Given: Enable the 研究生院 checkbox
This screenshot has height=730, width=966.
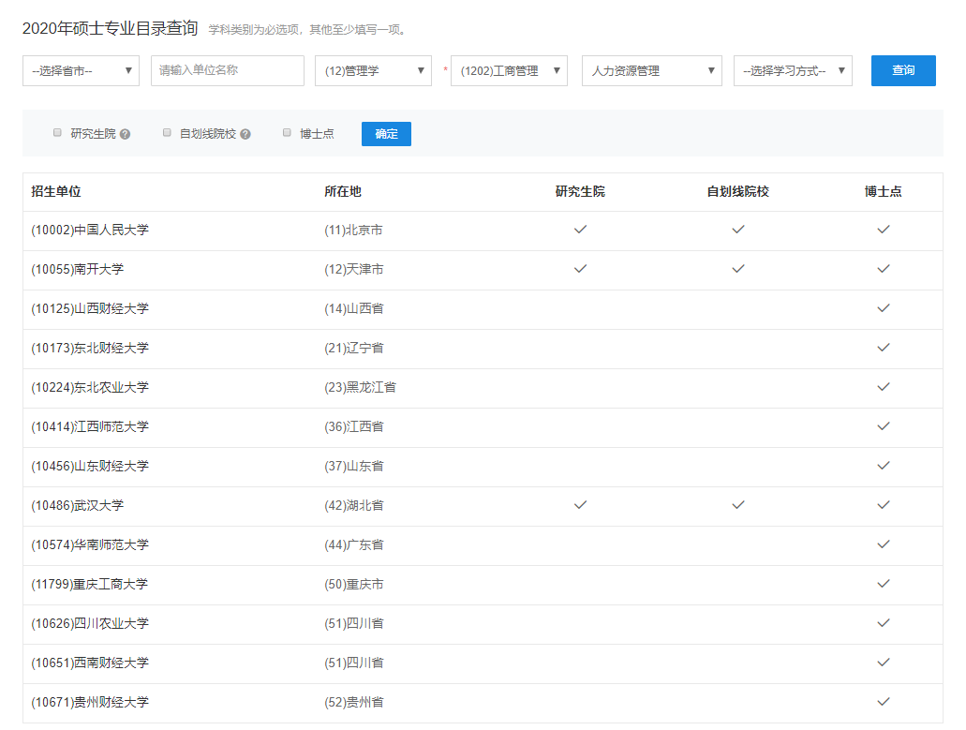Looking at the screenshot, I should [x=57, y=133].
